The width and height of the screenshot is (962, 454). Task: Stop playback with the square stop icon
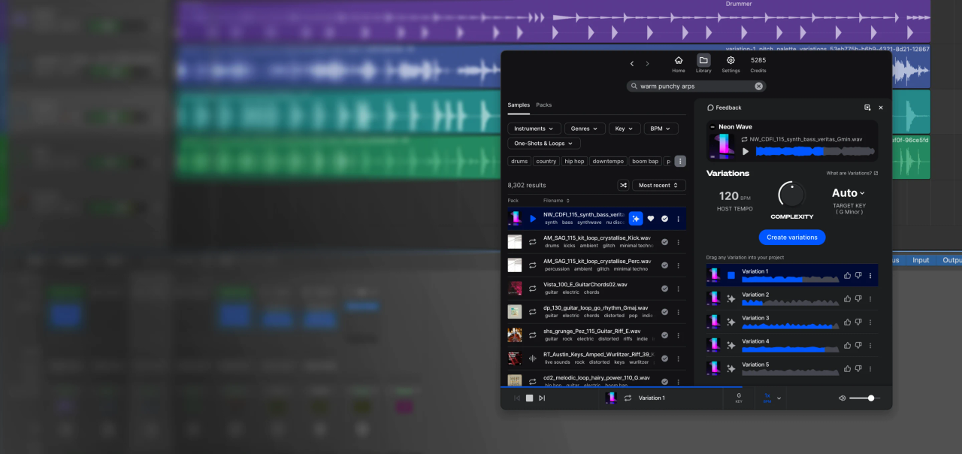click(529, 398)
